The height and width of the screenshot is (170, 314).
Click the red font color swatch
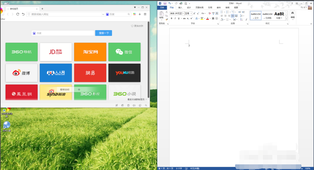click(208, 19)
